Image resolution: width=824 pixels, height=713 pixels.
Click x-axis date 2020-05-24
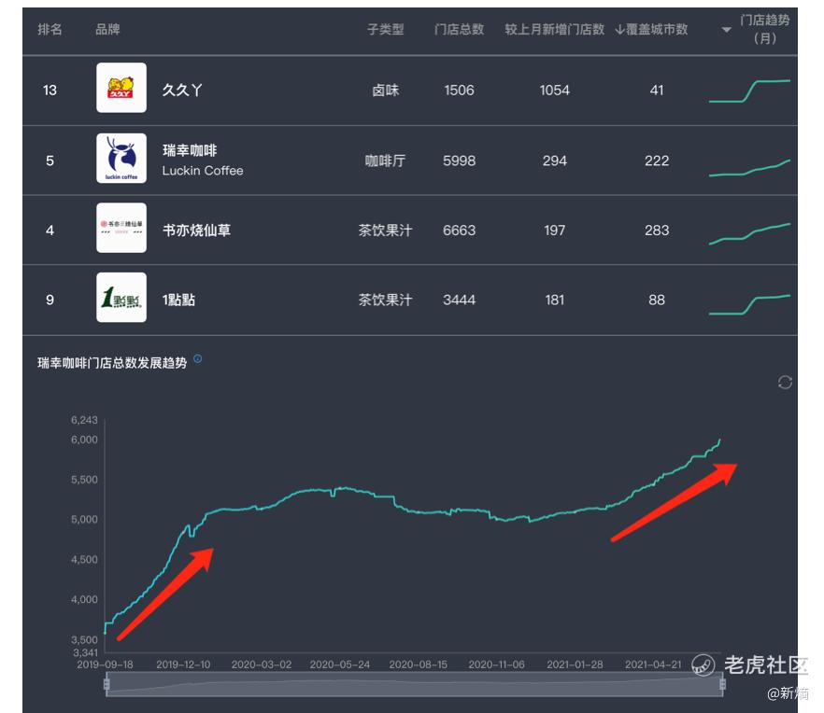[x=339, y=664]
